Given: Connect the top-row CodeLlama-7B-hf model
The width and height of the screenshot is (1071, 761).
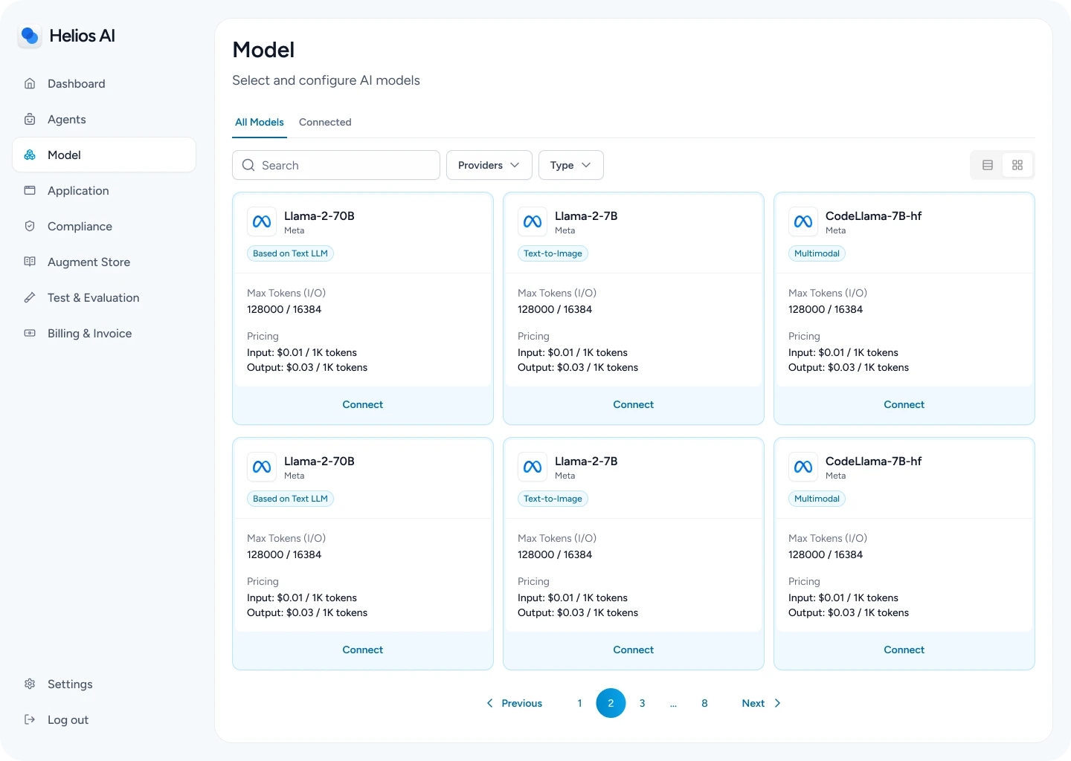Looking at the screenshot, I should coord(904,404).
